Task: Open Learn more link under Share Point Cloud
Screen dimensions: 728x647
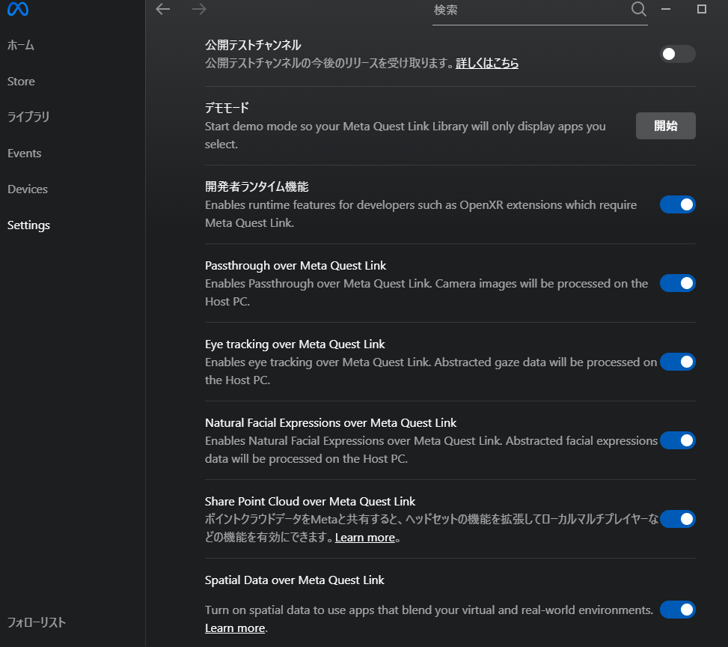Action: point(365,538)
